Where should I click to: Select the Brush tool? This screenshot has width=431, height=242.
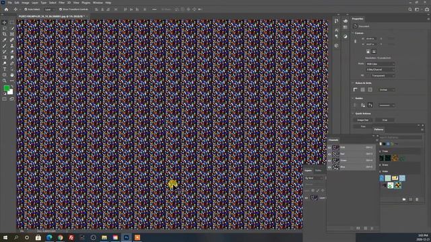[x=5, y=46]
